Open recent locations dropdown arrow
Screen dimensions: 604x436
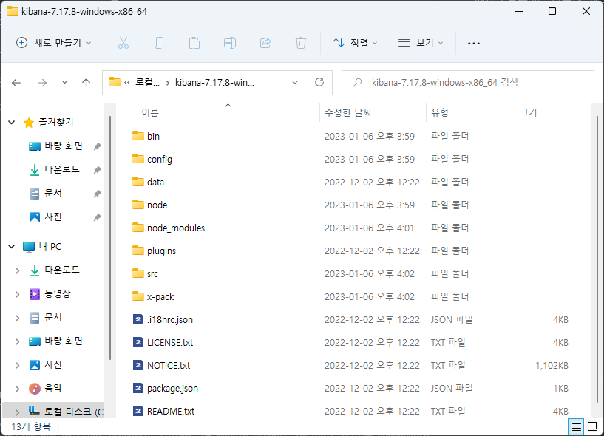64,83
